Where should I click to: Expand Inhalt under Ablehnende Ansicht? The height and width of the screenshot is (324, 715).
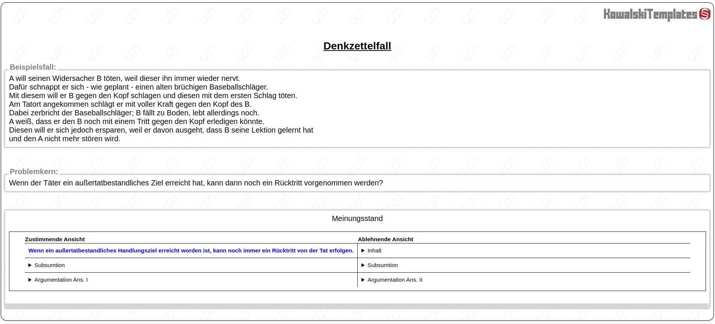pos(371,251)
